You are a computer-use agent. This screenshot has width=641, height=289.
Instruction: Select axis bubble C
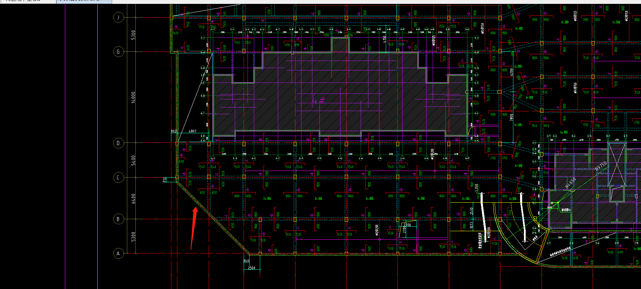coord(118,177)
